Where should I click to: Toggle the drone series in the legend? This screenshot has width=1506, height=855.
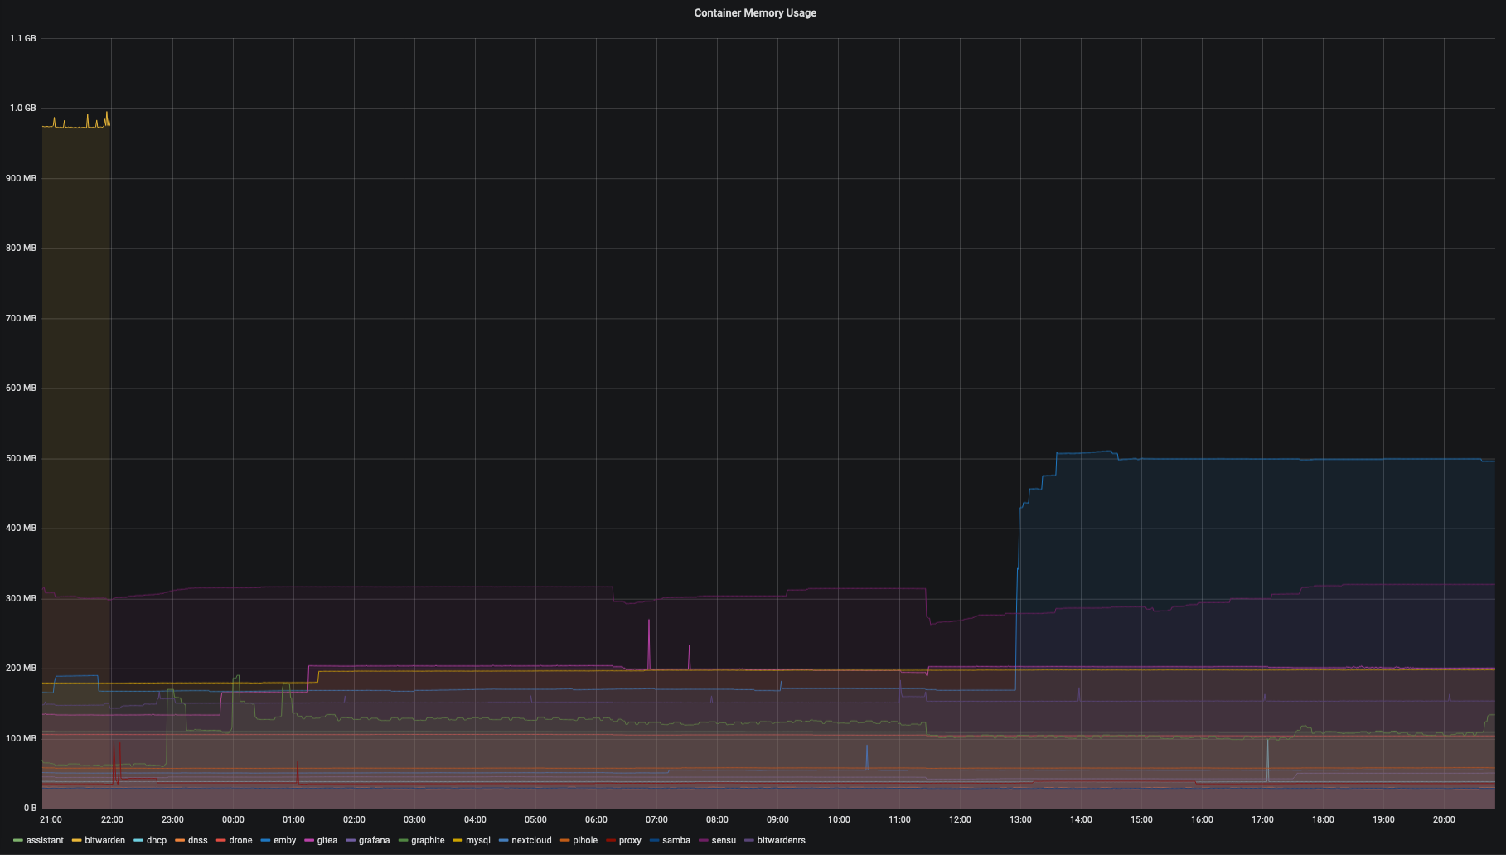point(240,840)
